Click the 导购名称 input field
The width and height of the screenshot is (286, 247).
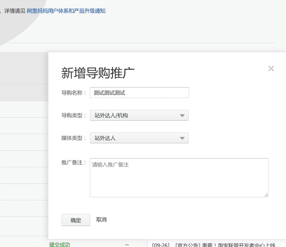point(140,93)
